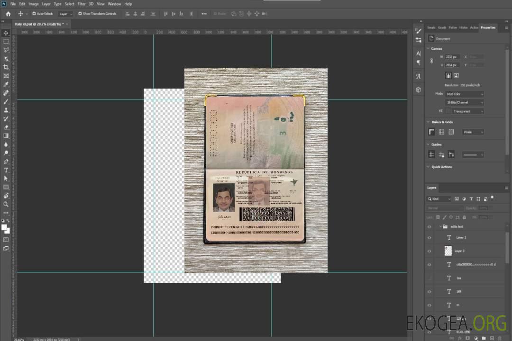The width and height of the screenshot is (512, 341).
Task: Collapse the Rulers & Grids section
Action: click(429, 122)
